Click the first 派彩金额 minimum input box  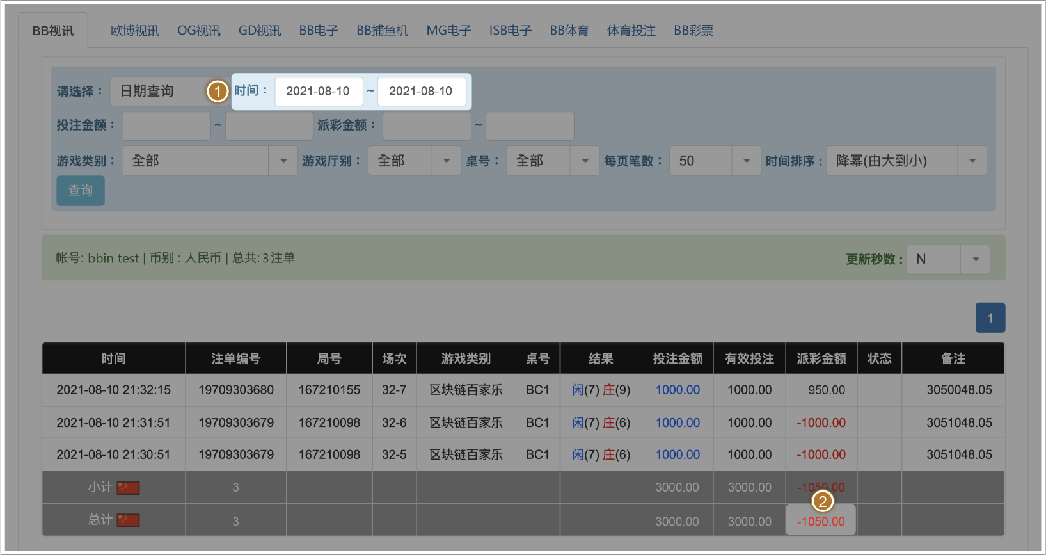point(427,126)
